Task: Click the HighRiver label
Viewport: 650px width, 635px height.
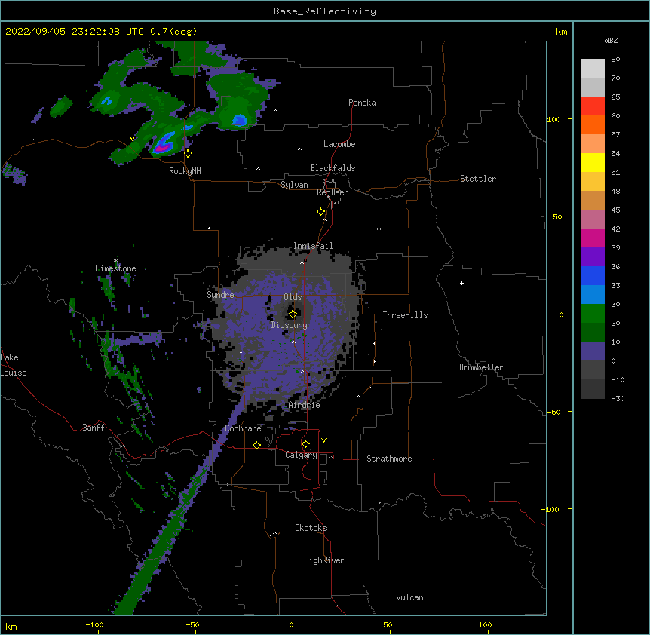Action: 324,560
